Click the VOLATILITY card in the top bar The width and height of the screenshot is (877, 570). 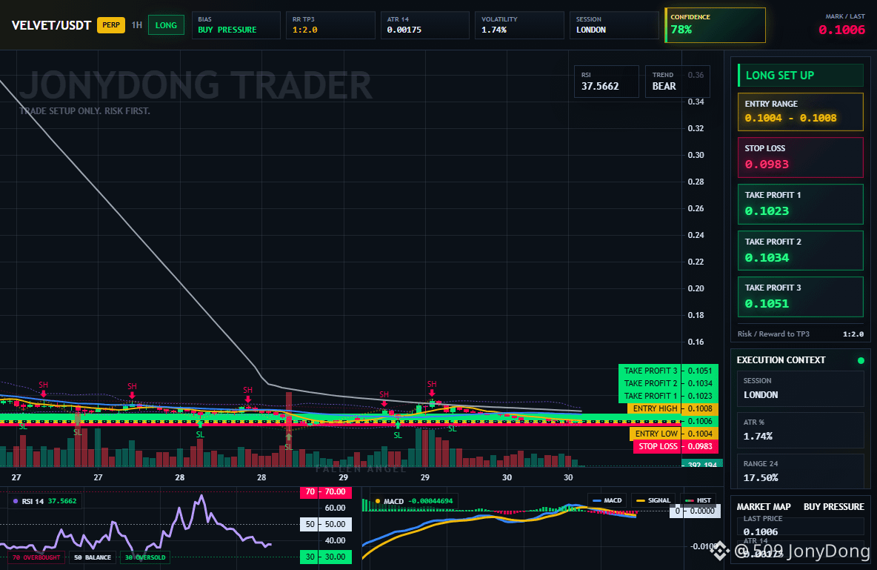[x=519, y=25]
